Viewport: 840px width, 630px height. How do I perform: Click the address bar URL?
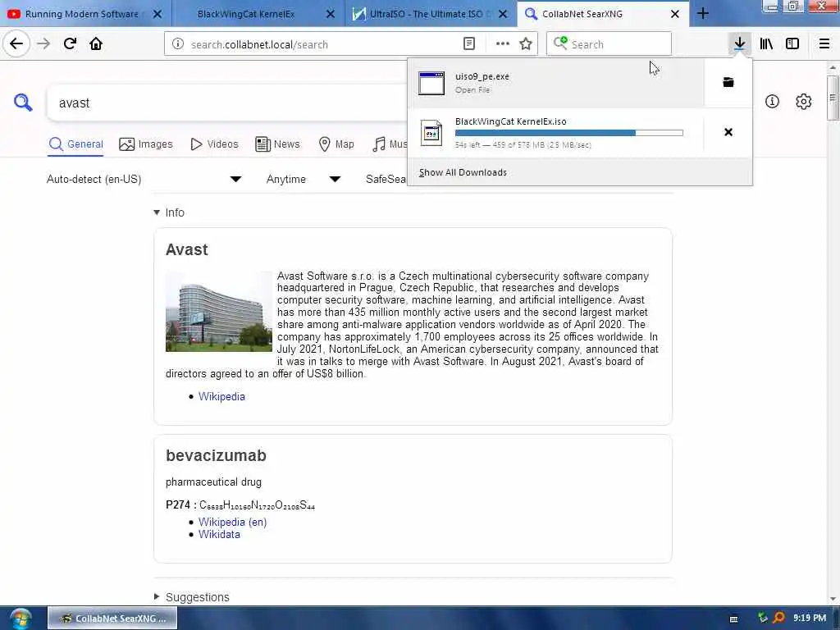[259, 44]
